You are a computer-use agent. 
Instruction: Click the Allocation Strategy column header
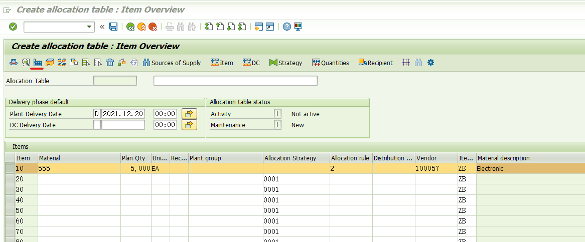[297, 158]
